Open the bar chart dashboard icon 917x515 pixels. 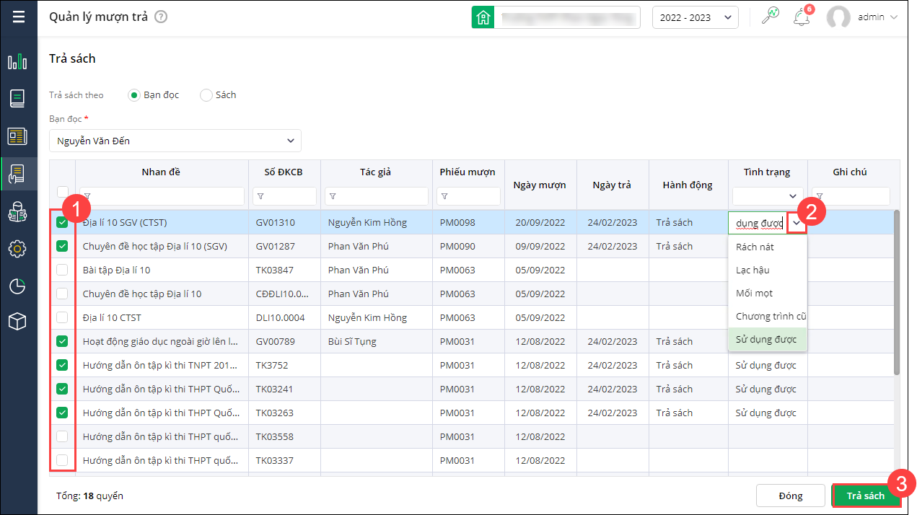[17, 61]
